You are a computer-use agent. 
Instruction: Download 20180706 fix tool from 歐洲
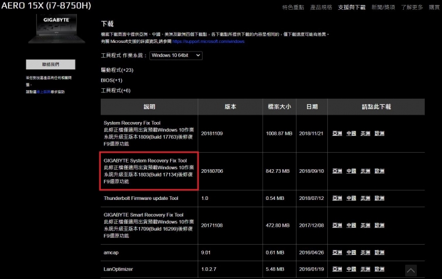(379, 171)
